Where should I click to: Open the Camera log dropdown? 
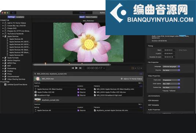click(x=171, y=87)
